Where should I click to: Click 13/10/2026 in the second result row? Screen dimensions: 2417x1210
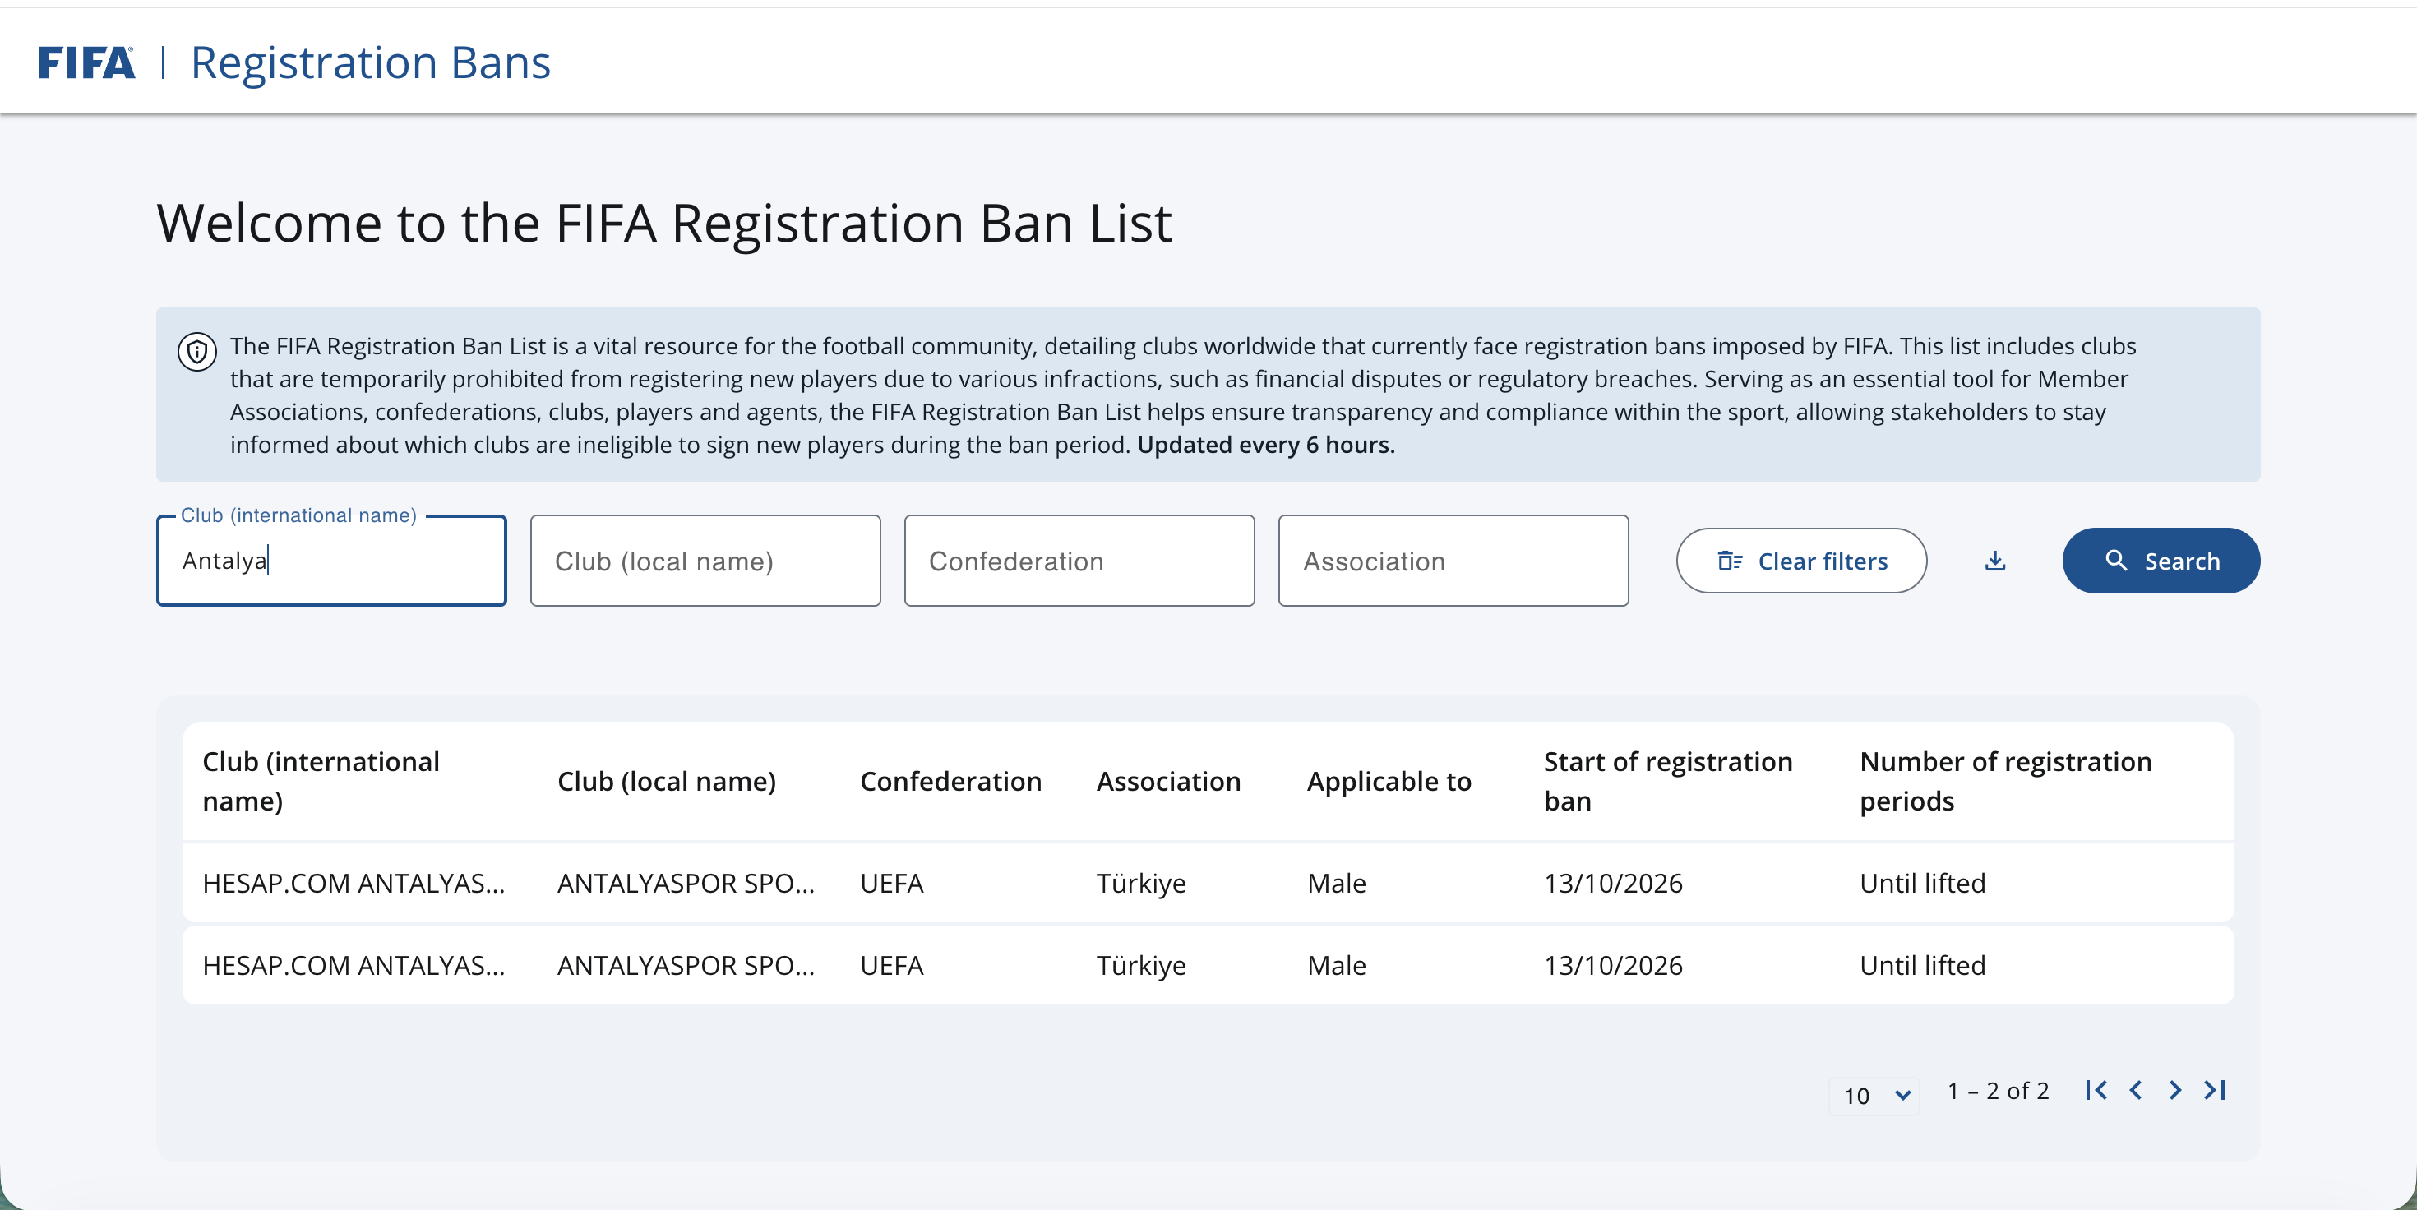1613,966
